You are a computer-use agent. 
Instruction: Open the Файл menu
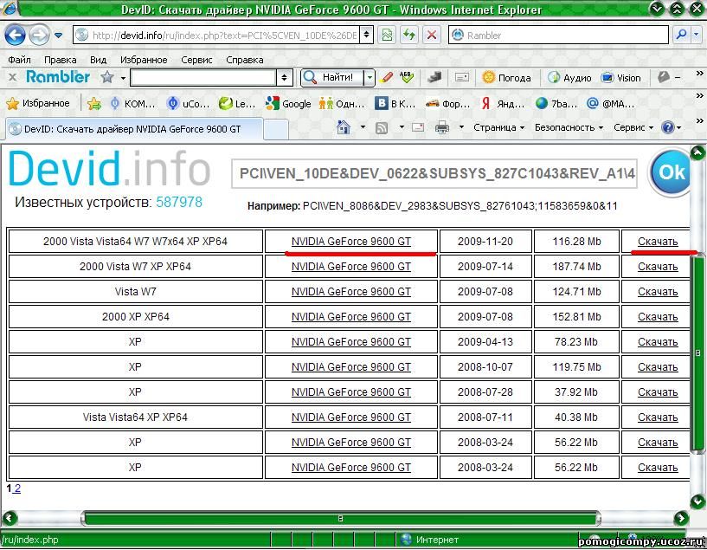pos(19,60)
